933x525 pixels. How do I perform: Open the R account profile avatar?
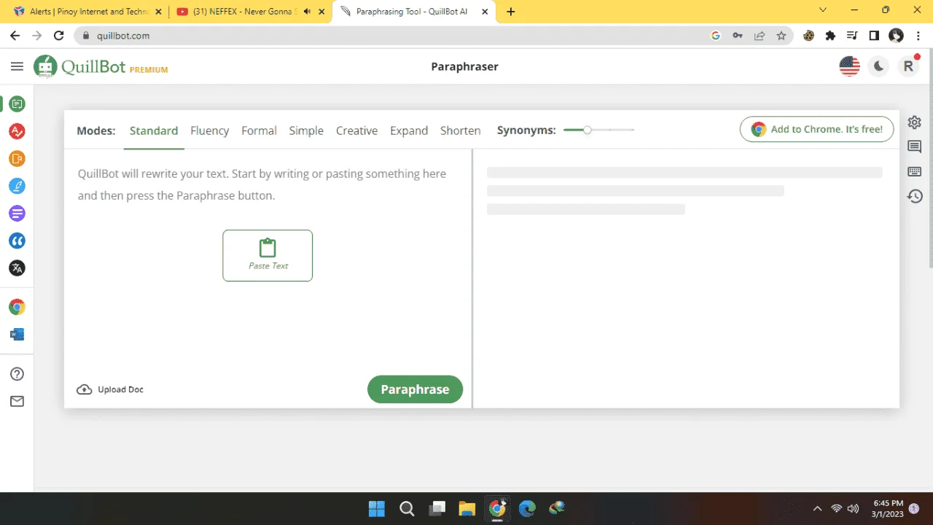click(908, 66)
